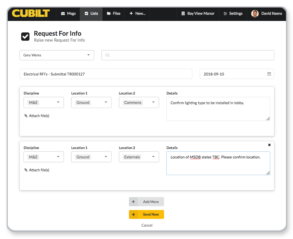Click into the CC input field

188,55
